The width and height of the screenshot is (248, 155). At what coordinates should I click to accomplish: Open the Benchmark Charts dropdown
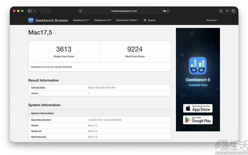pos(127,20)
